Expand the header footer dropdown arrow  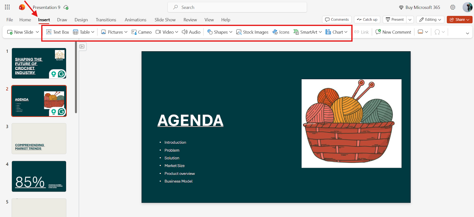427,32
